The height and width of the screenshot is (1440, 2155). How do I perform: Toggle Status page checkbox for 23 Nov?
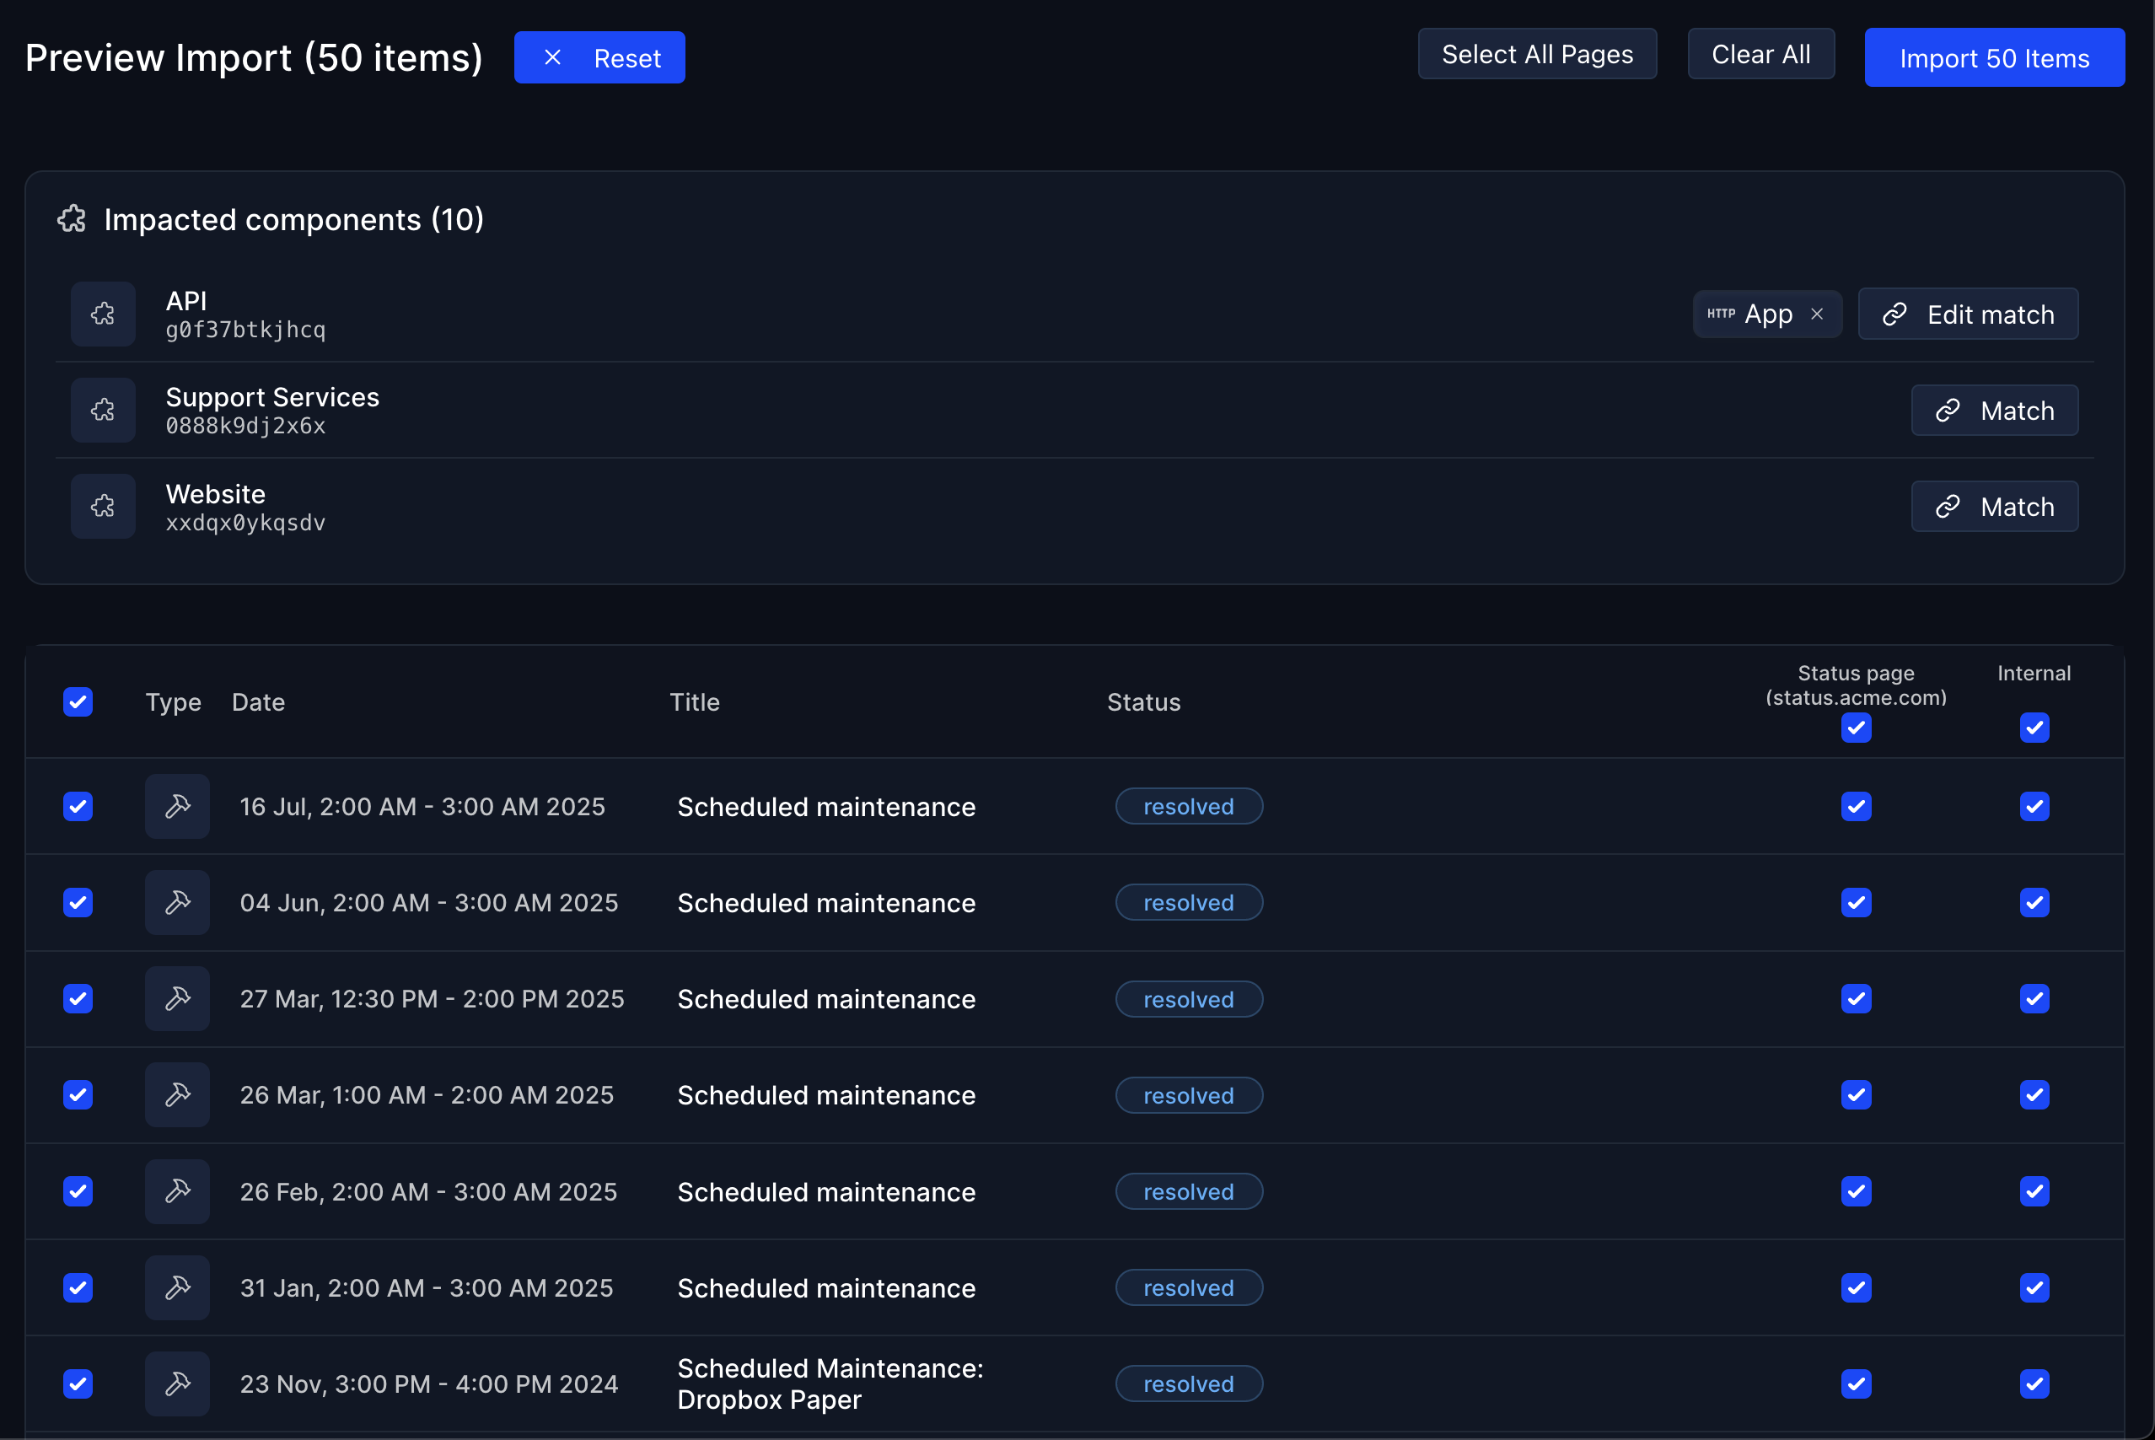[x=1856, y=1383]
